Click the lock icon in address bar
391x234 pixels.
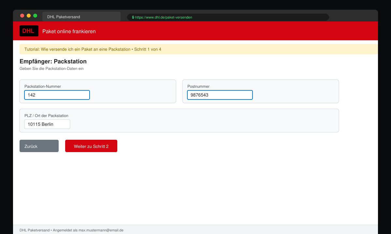133,17
